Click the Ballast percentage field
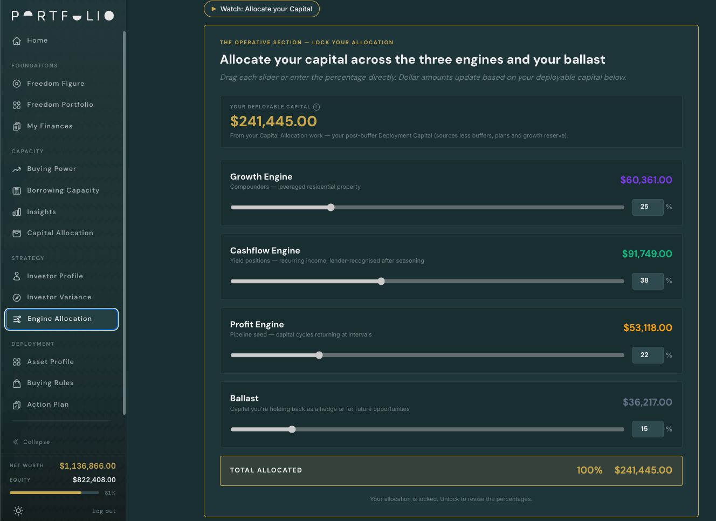The width and height of the screenshot is (716, 521). pos(648,429)
